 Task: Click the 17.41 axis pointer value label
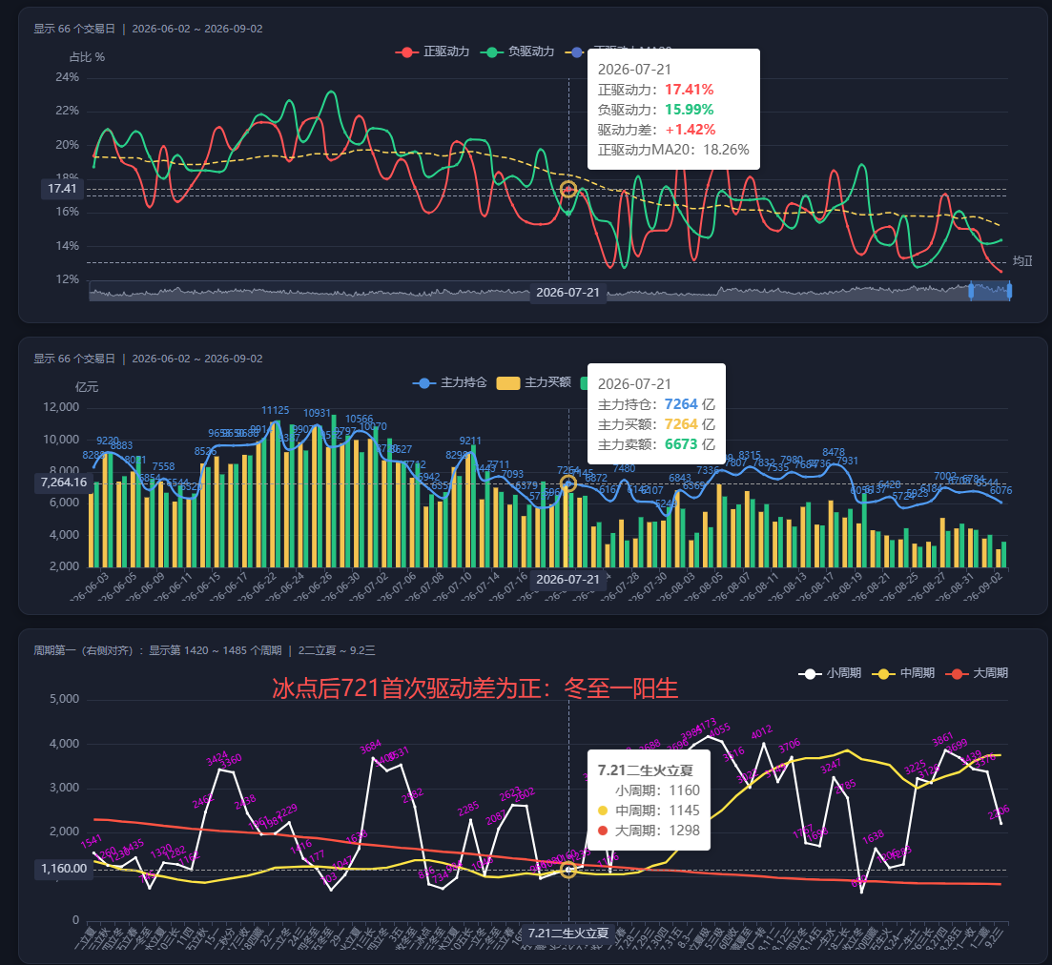[x=62, y=189]
